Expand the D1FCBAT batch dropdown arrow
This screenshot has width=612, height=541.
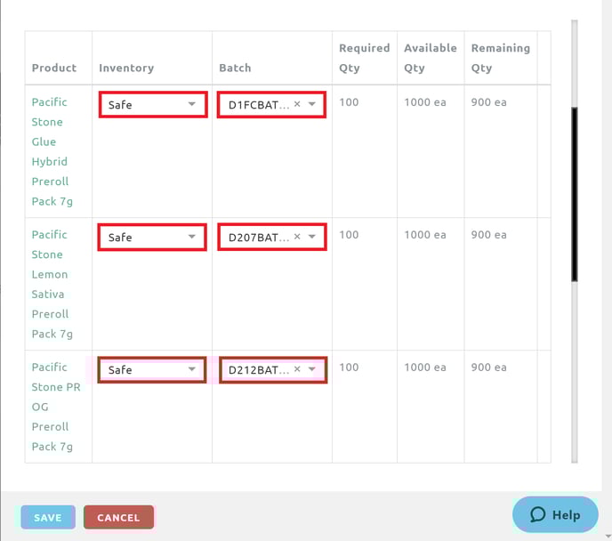click(x=312, y=104)
